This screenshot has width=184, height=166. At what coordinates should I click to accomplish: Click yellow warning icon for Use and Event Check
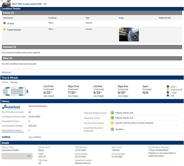112,123
